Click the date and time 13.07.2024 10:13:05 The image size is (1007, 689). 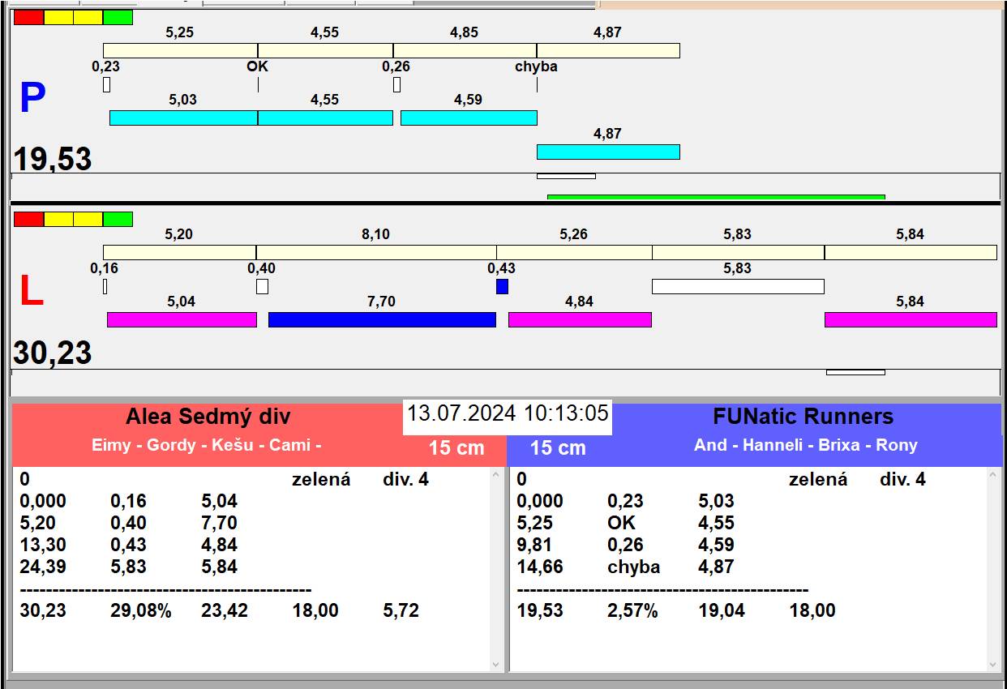coord(508,413)
